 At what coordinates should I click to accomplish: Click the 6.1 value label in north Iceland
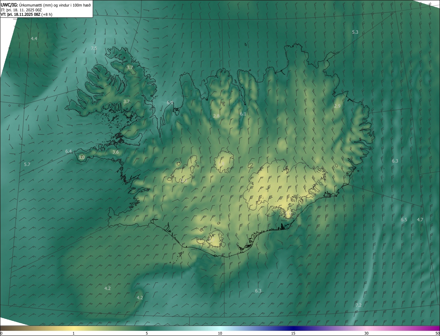[x=243, y=114]
